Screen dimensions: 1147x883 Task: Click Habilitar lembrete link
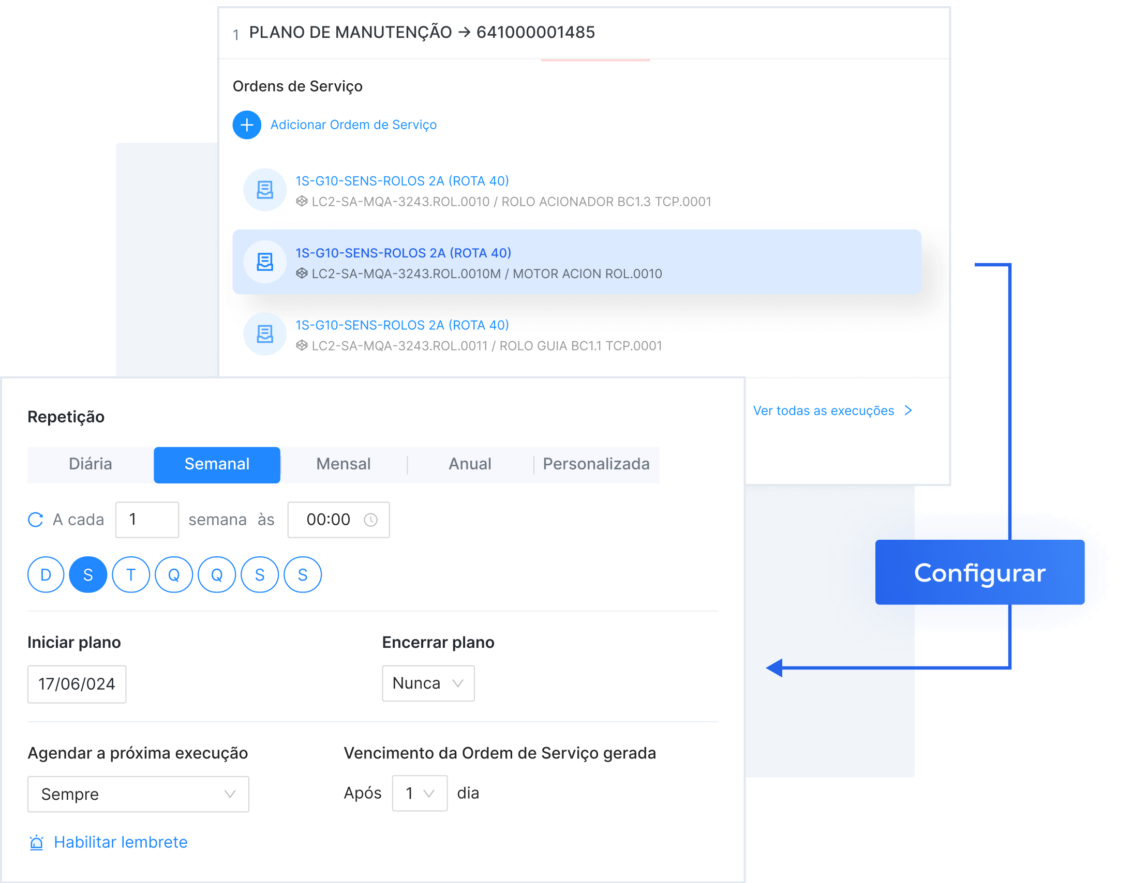121,843
